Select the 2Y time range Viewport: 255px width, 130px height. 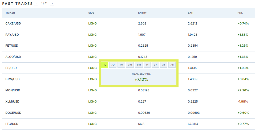[155, 65]
